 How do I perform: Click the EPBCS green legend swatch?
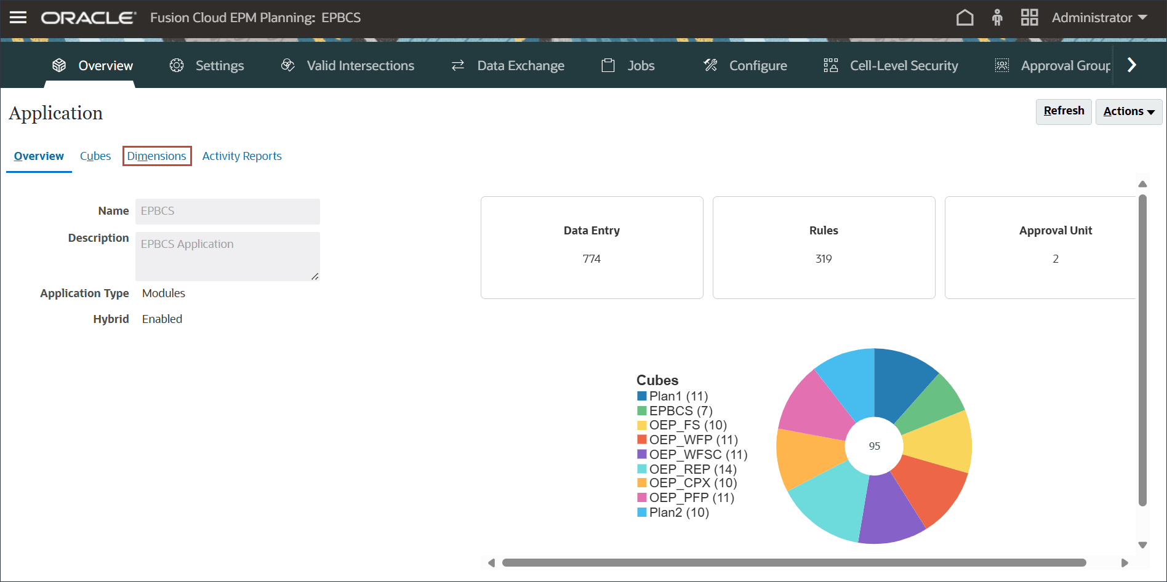tap(642, 410)
